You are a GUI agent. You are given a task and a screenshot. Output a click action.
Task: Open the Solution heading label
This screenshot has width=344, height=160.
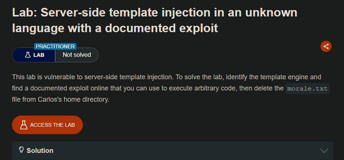click(x=40, y=151)
